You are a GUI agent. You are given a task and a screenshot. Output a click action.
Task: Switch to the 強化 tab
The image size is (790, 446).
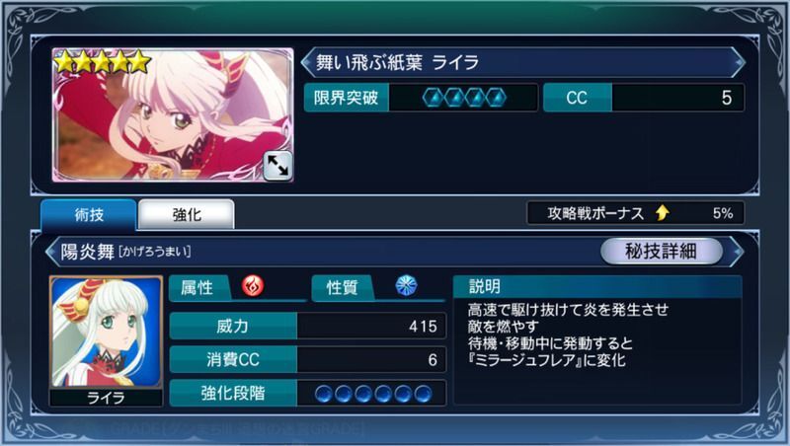coord(187,214)
